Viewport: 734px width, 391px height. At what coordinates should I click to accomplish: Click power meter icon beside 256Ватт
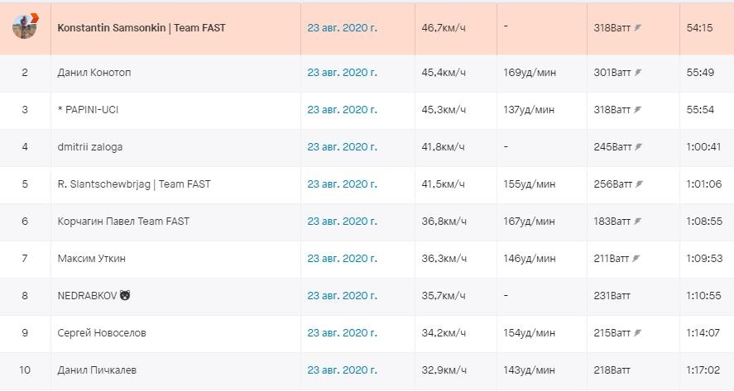tap(638, 184)
